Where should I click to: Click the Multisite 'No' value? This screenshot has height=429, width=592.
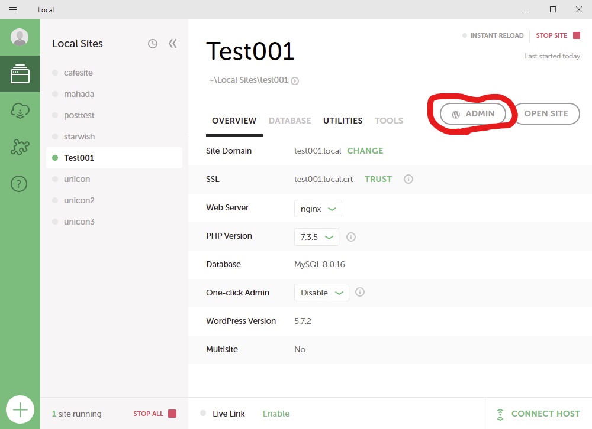(x=300, y=349)
